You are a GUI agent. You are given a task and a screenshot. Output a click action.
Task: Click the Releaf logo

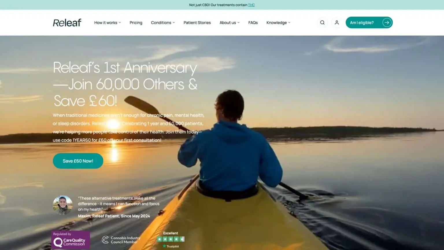[x=67, y=23]
